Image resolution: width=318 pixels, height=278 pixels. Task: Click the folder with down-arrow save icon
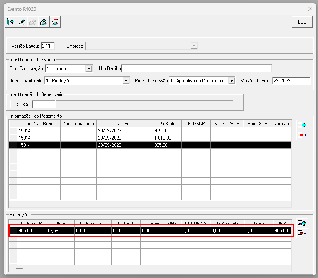44,22
